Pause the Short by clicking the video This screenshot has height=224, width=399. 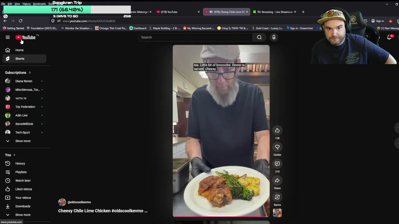pyautogui.click(x=221, y=131)
